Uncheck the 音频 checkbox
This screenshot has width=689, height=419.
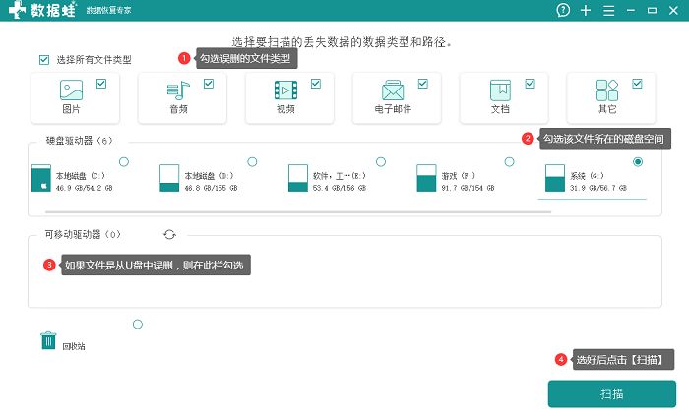pos(209,84)
